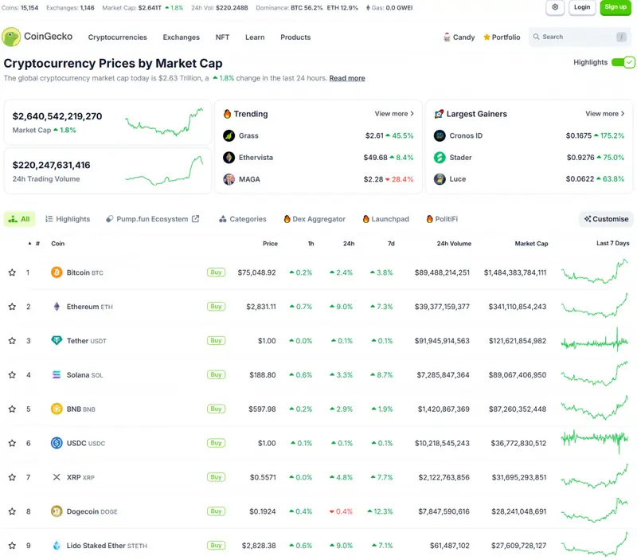Select the Dex Aggregator tab
This screenshot has height=560, width=637.
pos(315,219)
